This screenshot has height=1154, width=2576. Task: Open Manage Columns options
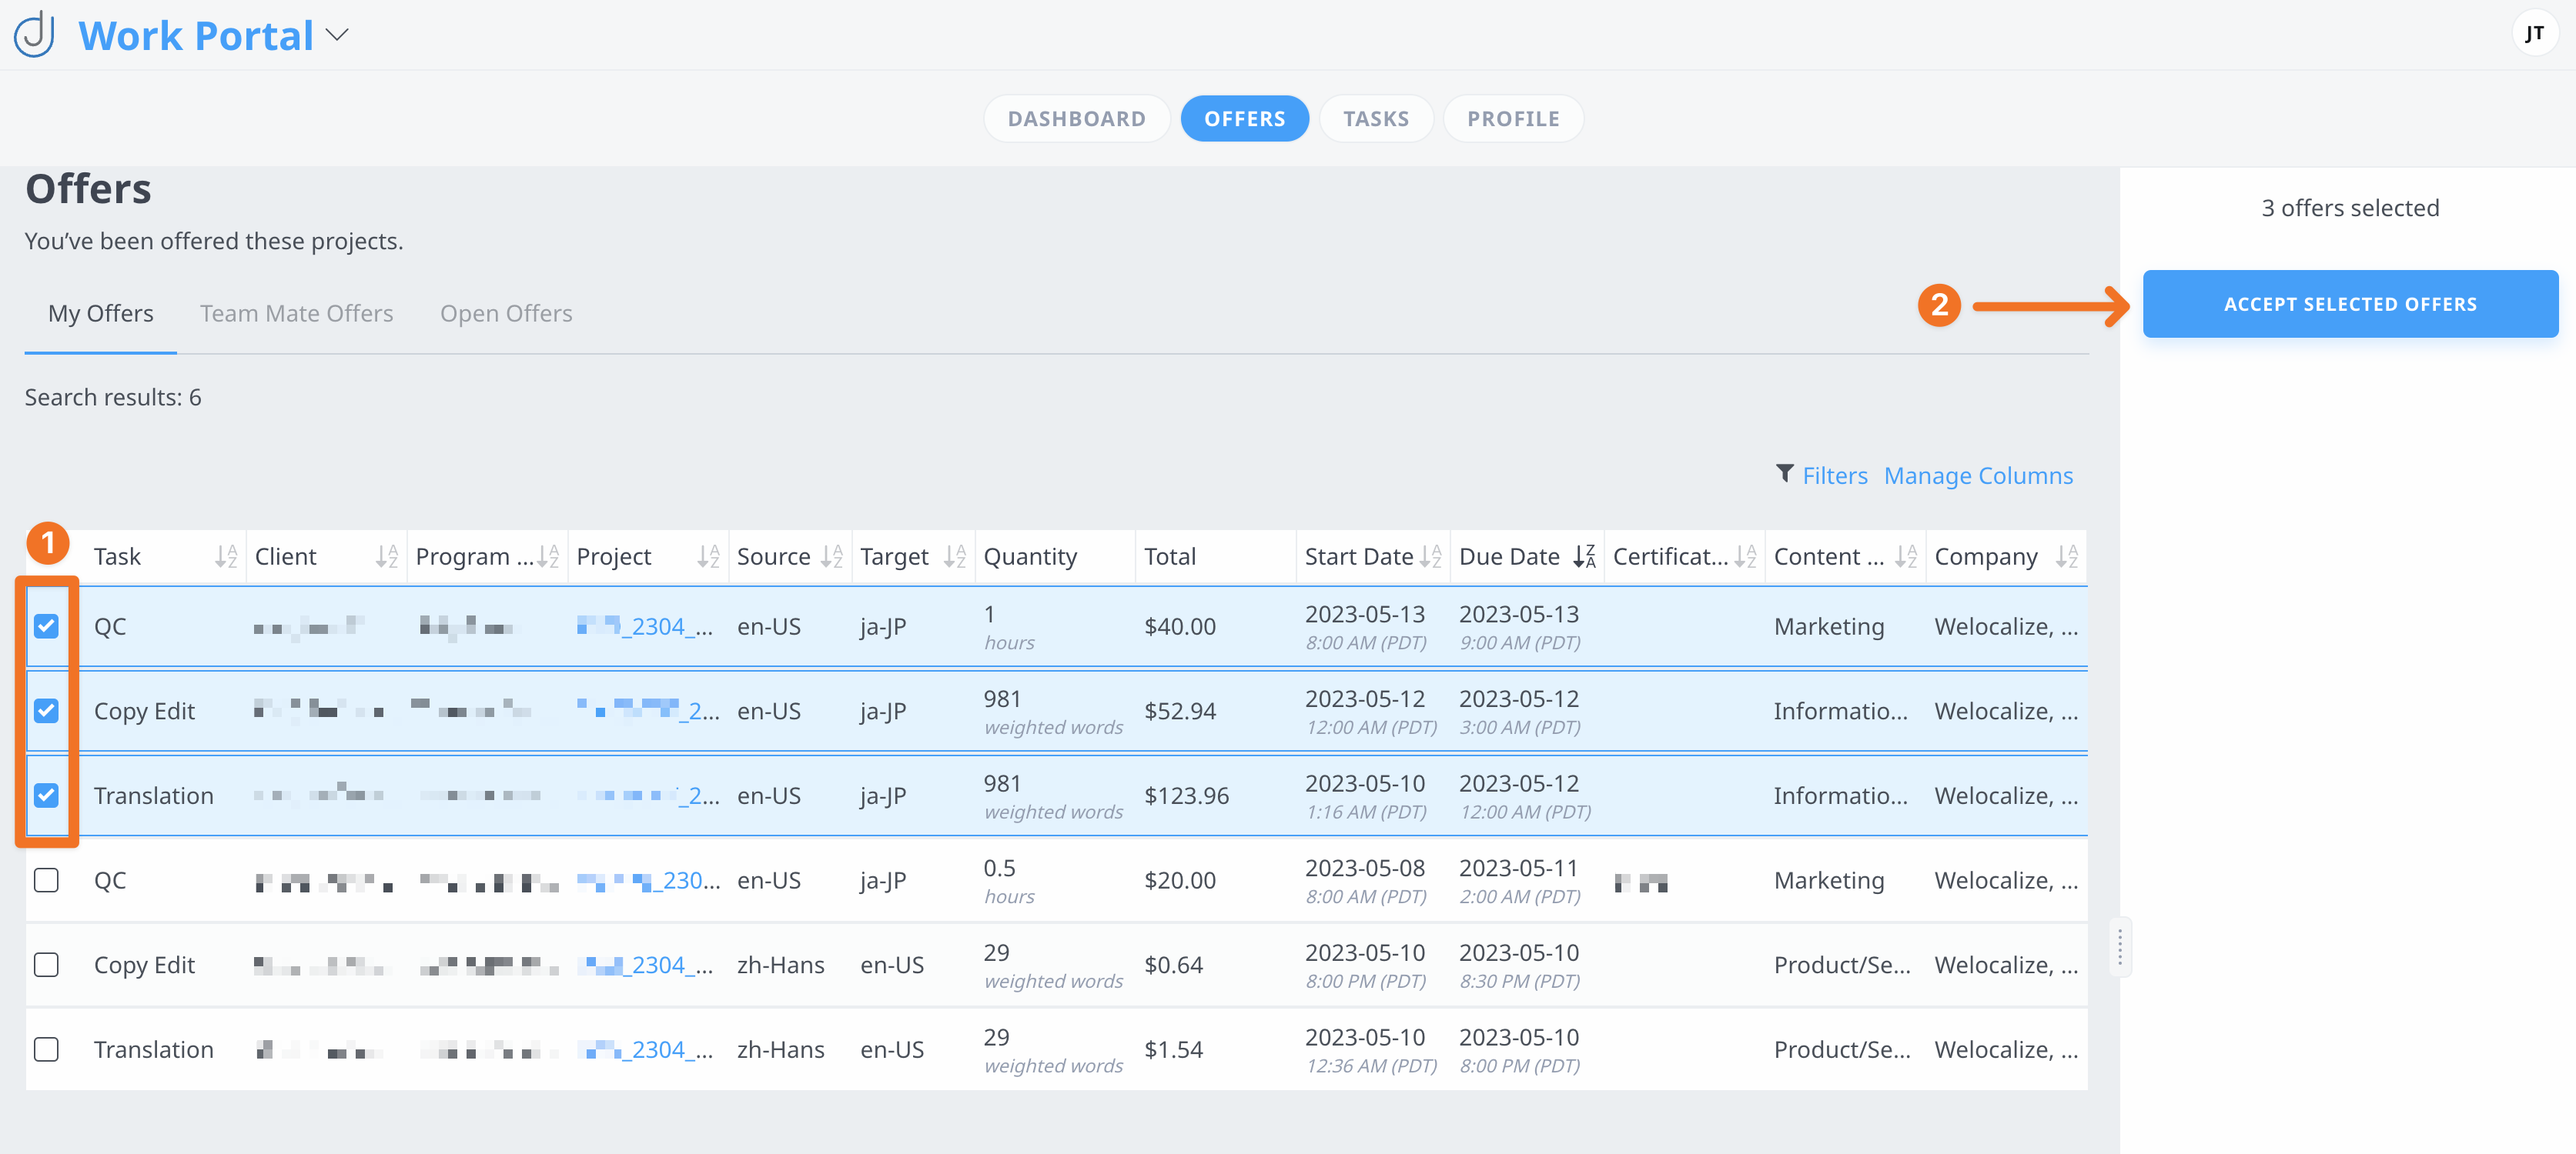(x=1977, y=475)
